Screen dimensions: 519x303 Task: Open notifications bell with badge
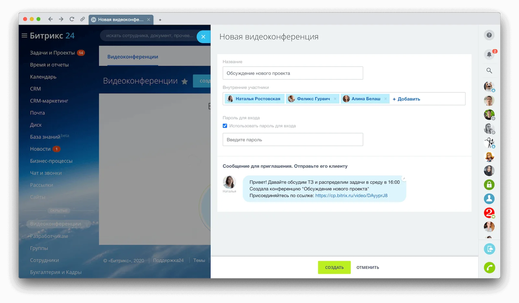tap(489, 54)
